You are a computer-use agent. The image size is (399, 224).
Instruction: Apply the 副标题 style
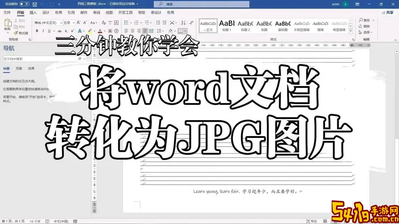click(x=283, y=26)
